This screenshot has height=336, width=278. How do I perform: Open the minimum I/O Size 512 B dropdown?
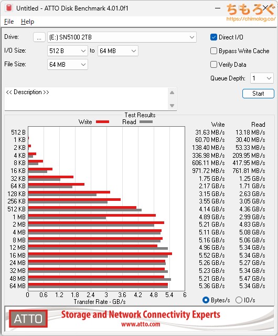tap(68, 51)
